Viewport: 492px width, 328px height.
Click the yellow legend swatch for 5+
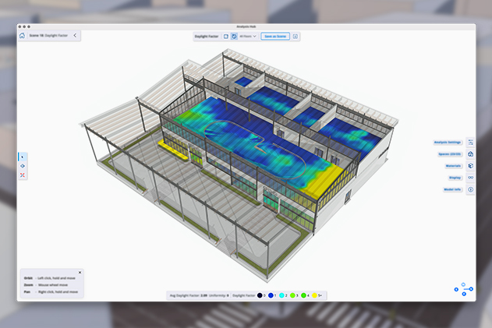(x=314, y=295)
